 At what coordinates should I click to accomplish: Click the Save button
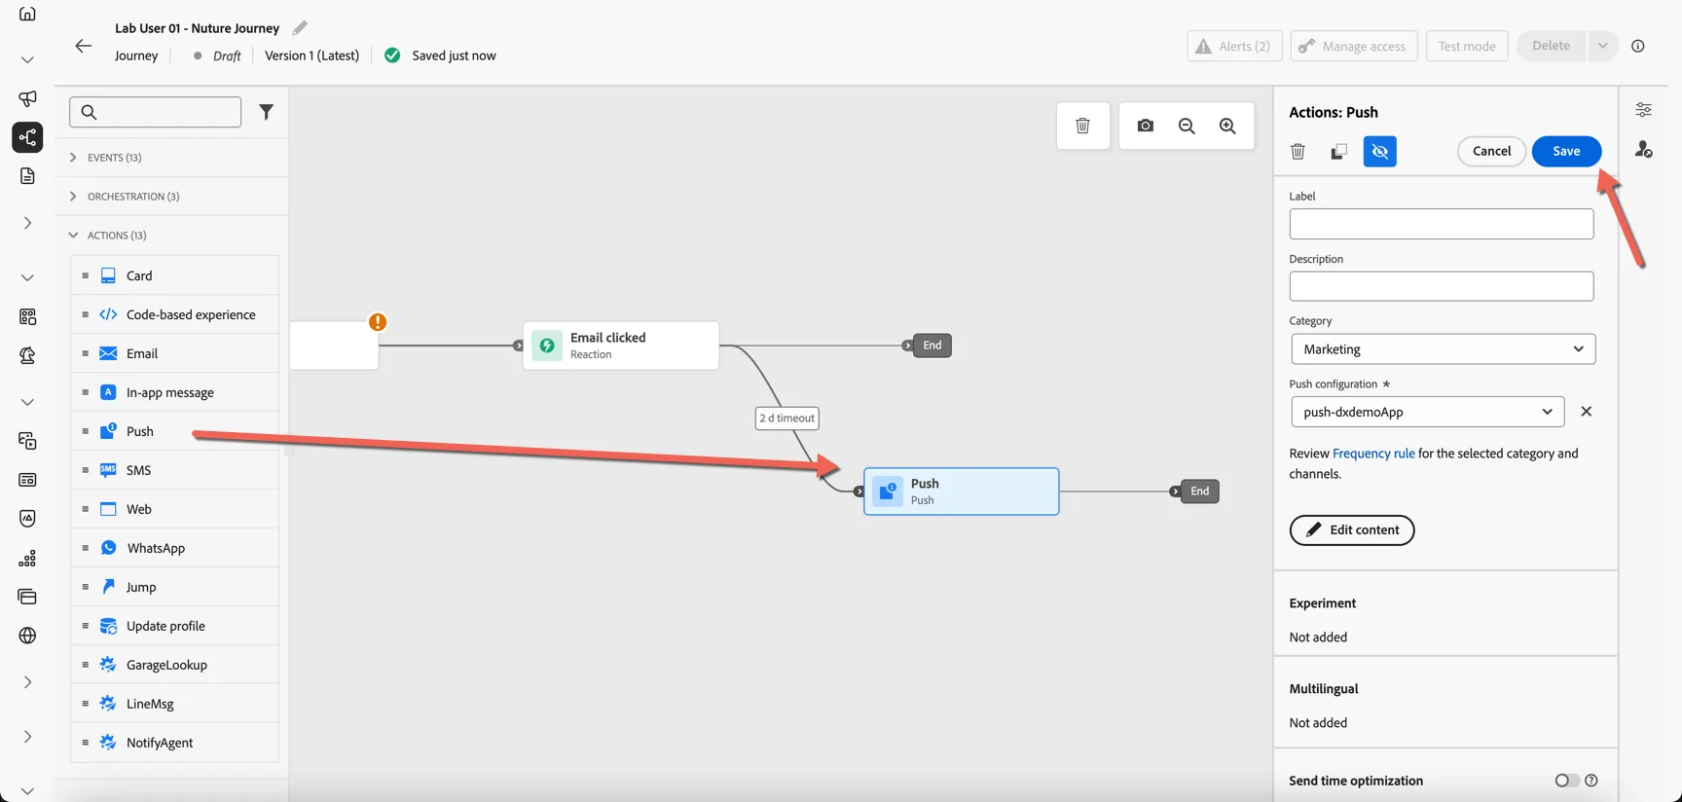(x=1566, y=151)
